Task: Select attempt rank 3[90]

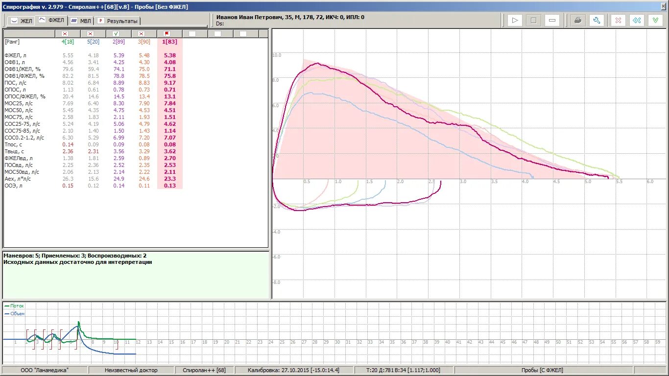Action: 144,42
